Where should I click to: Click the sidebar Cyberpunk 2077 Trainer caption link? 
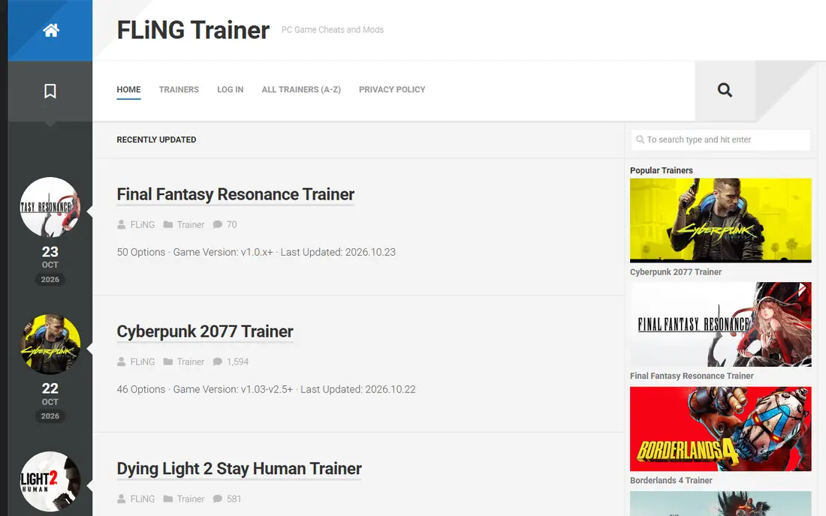[x=676, y=272]
